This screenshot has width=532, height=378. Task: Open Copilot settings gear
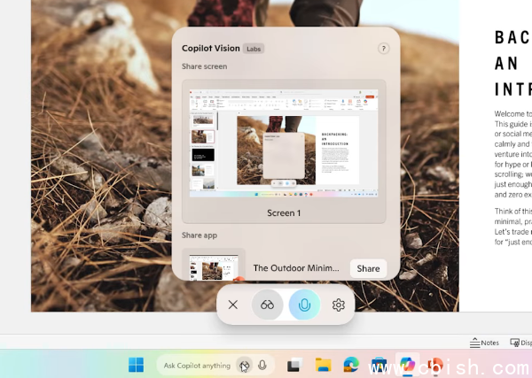(338, 305)
